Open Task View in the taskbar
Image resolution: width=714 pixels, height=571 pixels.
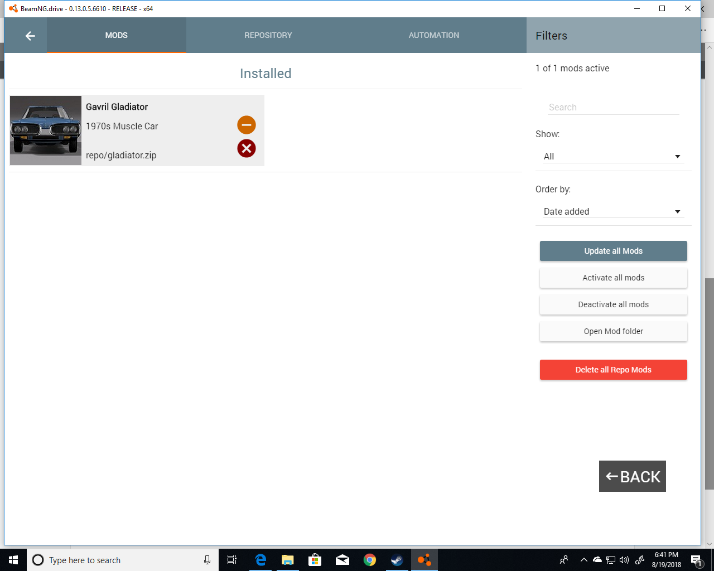click(232, 560)
